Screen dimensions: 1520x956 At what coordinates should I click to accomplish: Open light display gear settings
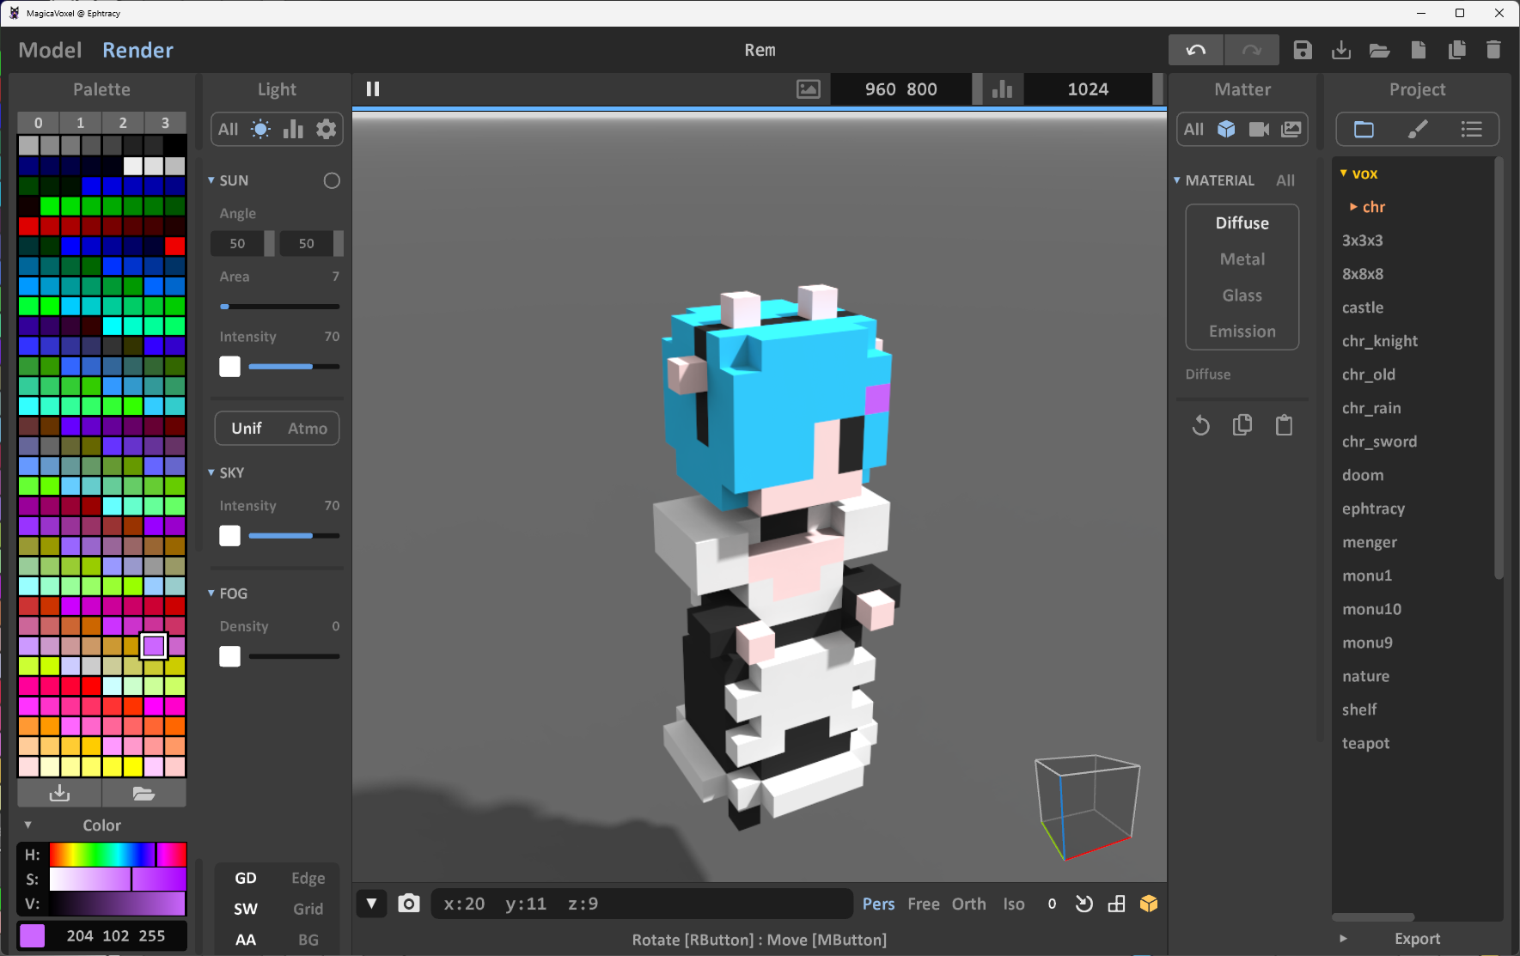tap(326, 129)
